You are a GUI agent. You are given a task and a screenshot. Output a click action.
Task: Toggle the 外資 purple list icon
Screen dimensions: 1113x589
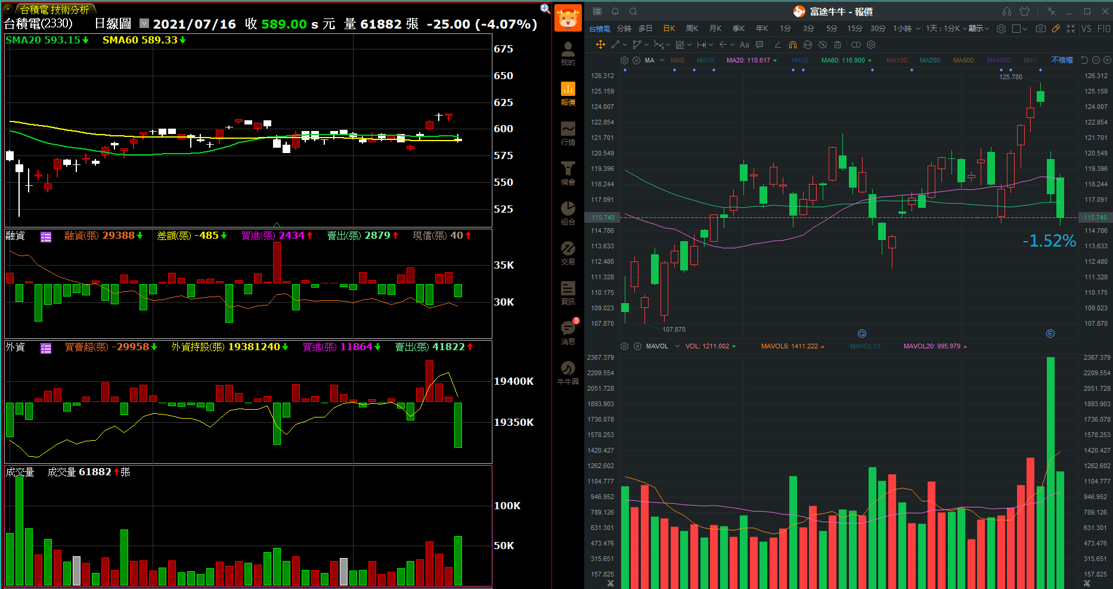pyautogui.click(x=46, y=348)
